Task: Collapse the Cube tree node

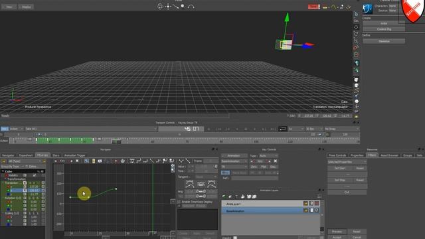Action: [3, 171]
